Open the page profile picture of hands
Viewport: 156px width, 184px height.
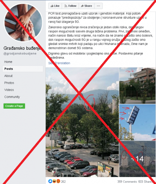(x=23, y=22)
